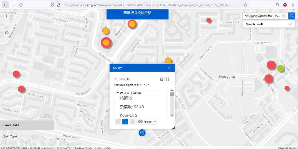Bookmark this page with star icon
298x149 pixels.
pyautogui.click(x=246, y=5)
